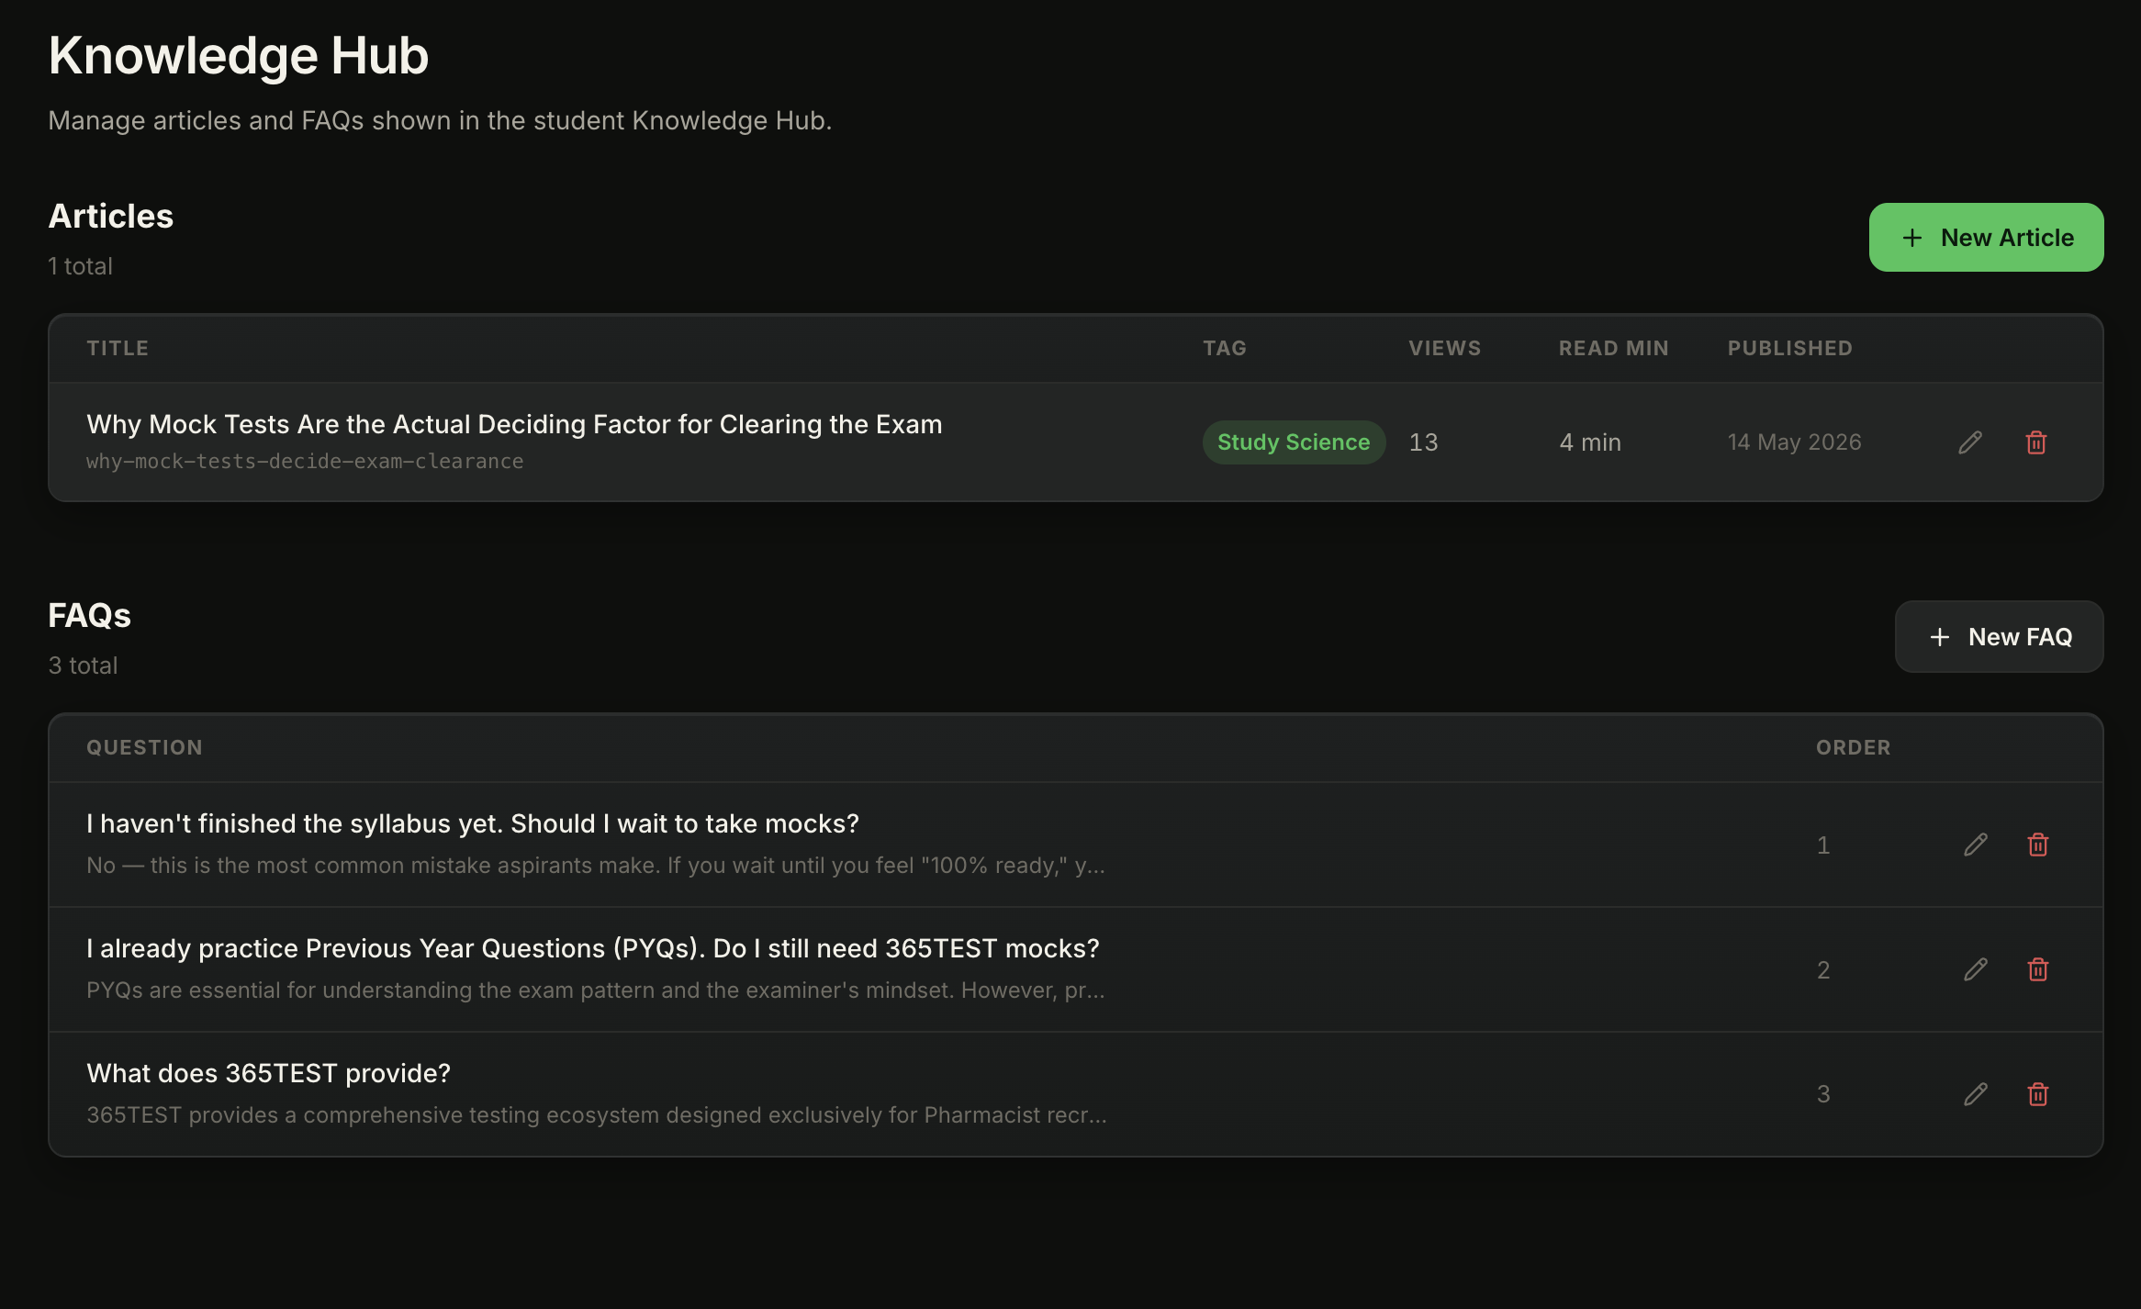The image size is (2141, 1309).
Task: Click the Knowledge Hub page title
Action: (239, 55)
